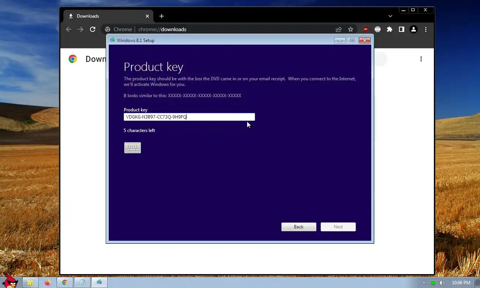The height and width of the screenshot is (288, 480).
Task: Click the Windows 8.1 Setup title bar icon
Action: 112,40
